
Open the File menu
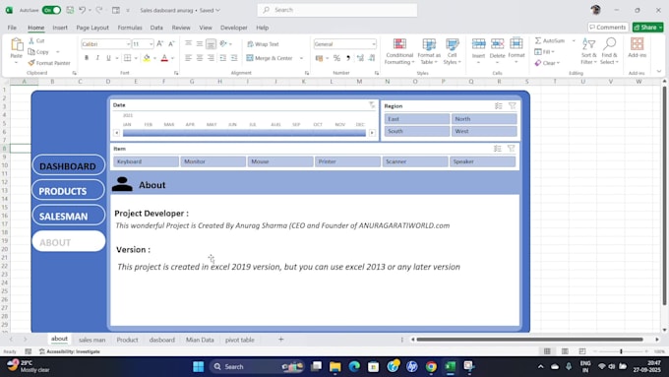[x=12, y=28]
